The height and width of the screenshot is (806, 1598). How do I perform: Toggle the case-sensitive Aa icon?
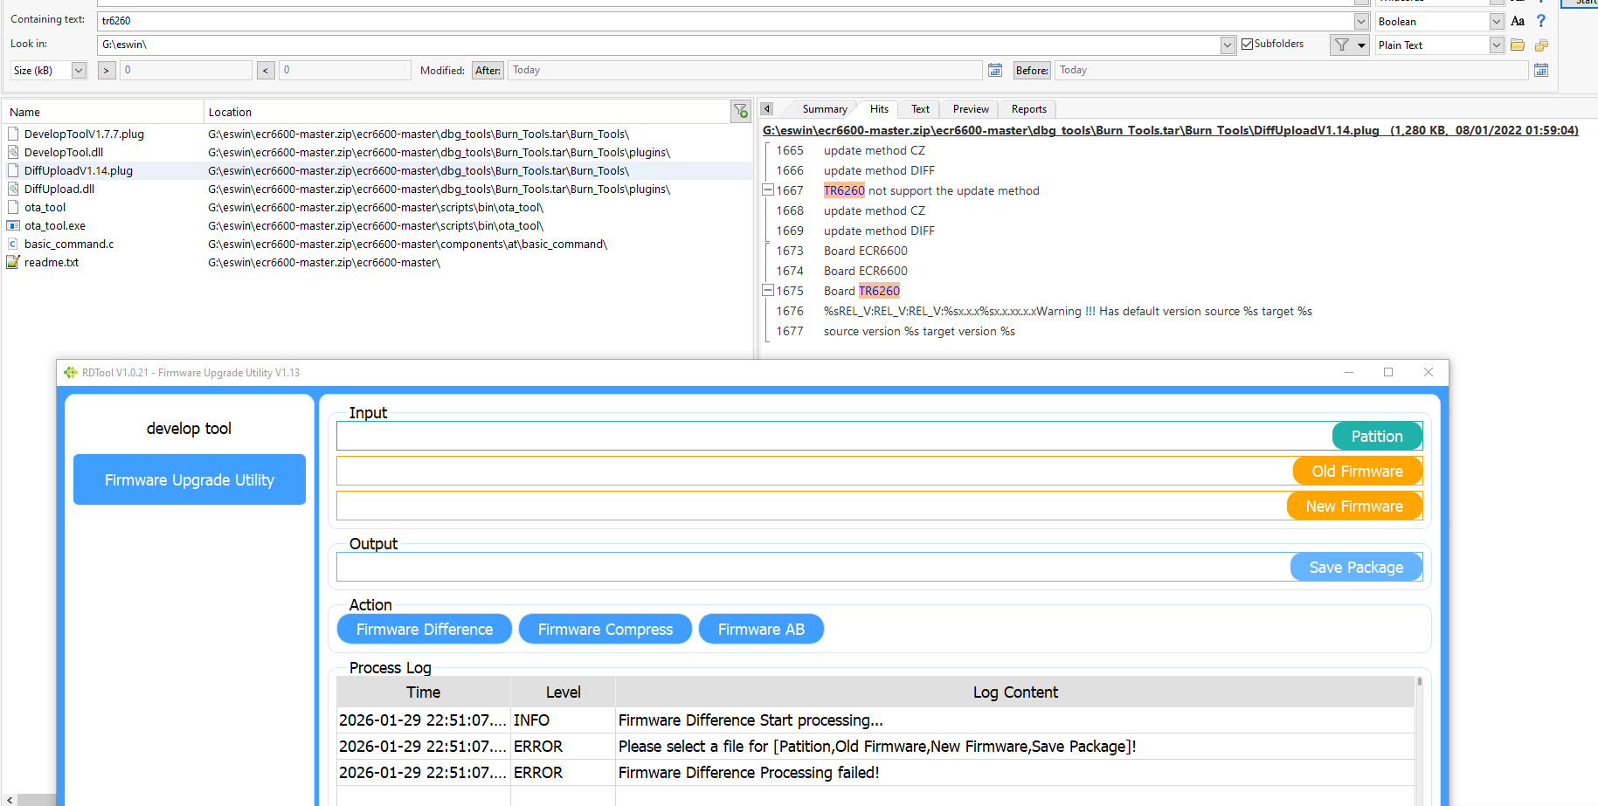pyautogui.click(x=1518, y=21)
